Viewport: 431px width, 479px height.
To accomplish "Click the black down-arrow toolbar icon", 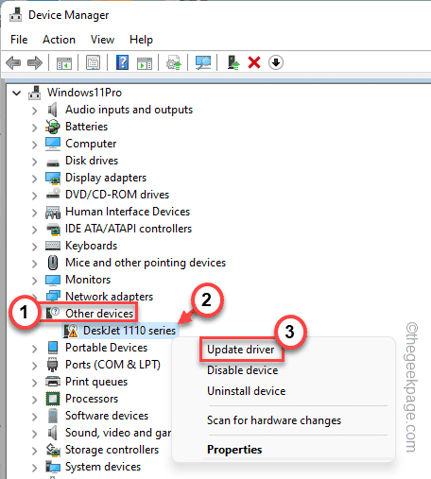I will 276,62.
